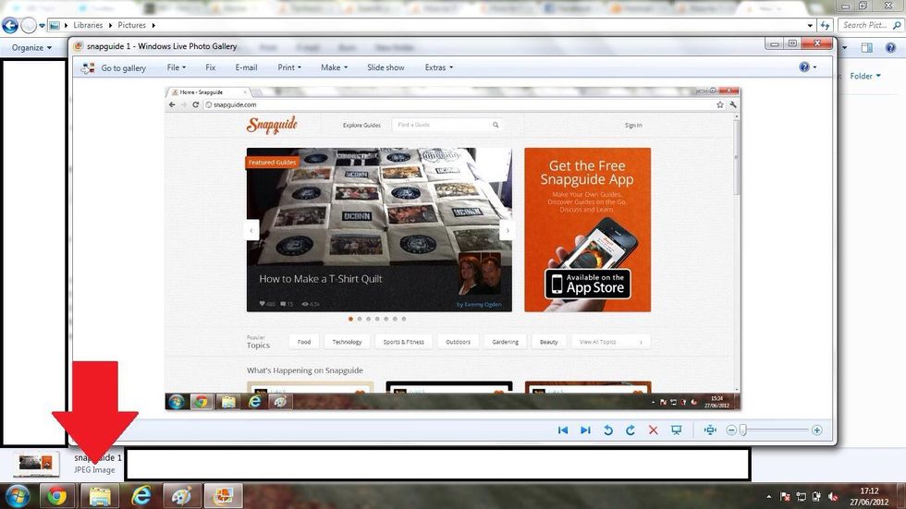This screenshot has height=509, width=906.
Task: Click the zoom out minus icon
Action: 731,430
